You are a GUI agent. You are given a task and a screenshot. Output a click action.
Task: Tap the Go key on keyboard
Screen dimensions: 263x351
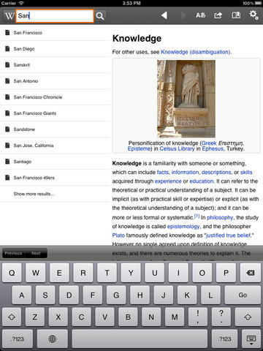(x=243, y=295)
